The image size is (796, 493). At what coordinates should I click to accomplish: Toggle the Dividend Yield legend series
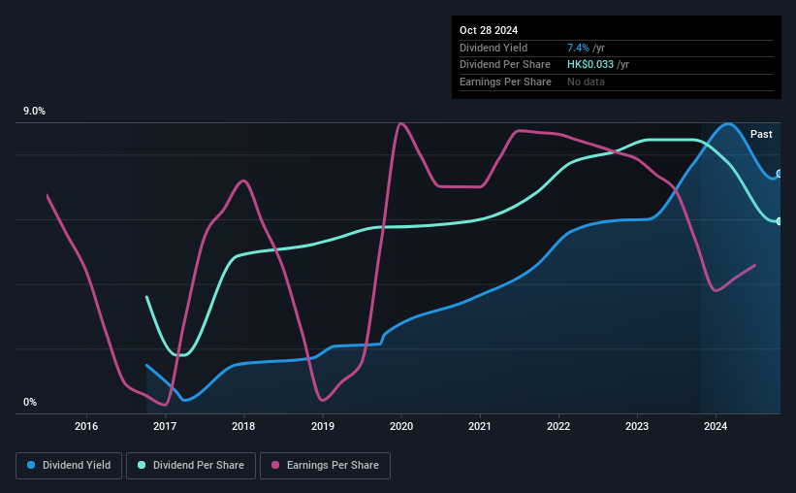68,465
